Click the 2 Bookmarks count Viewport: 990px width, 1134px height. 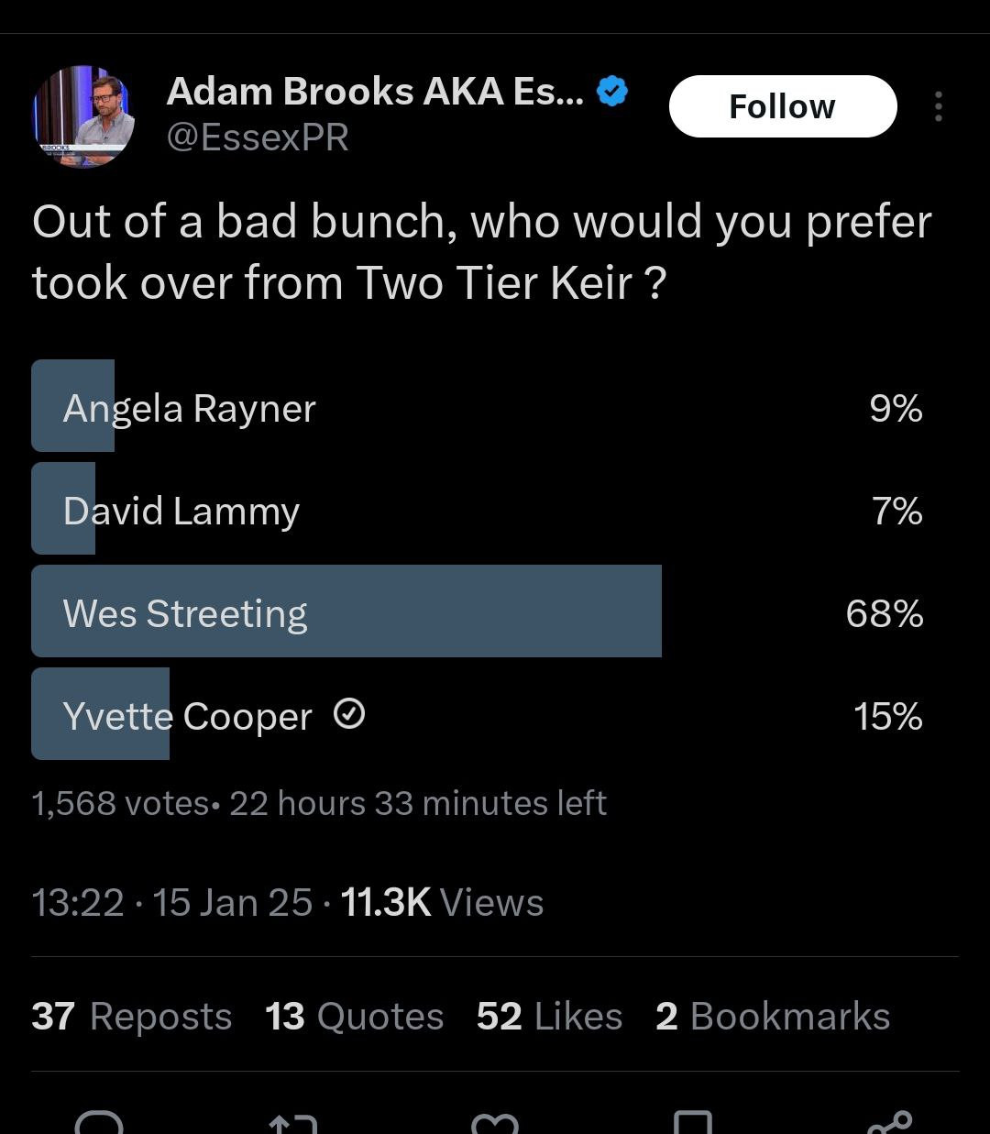click(773, 1016)
